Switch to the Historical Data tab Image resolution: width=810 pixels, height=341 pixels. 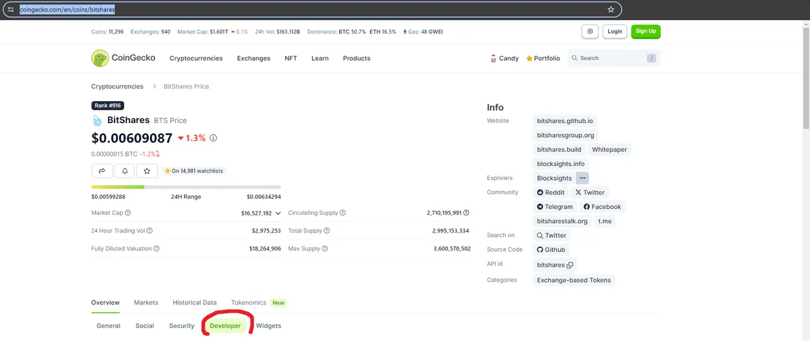[x=195, y=302]
